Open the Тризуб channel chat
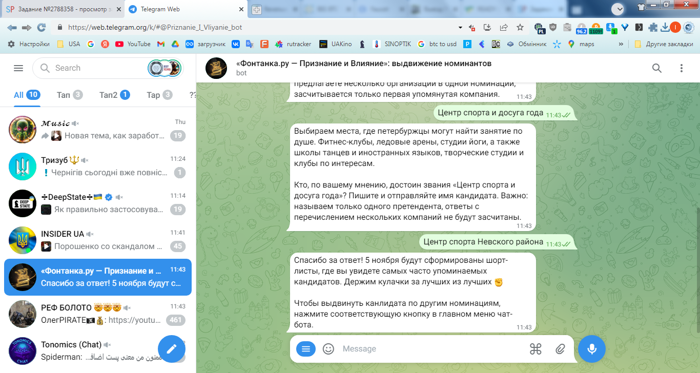The height and width of the screenshot is (373, 700). (98, 167)
